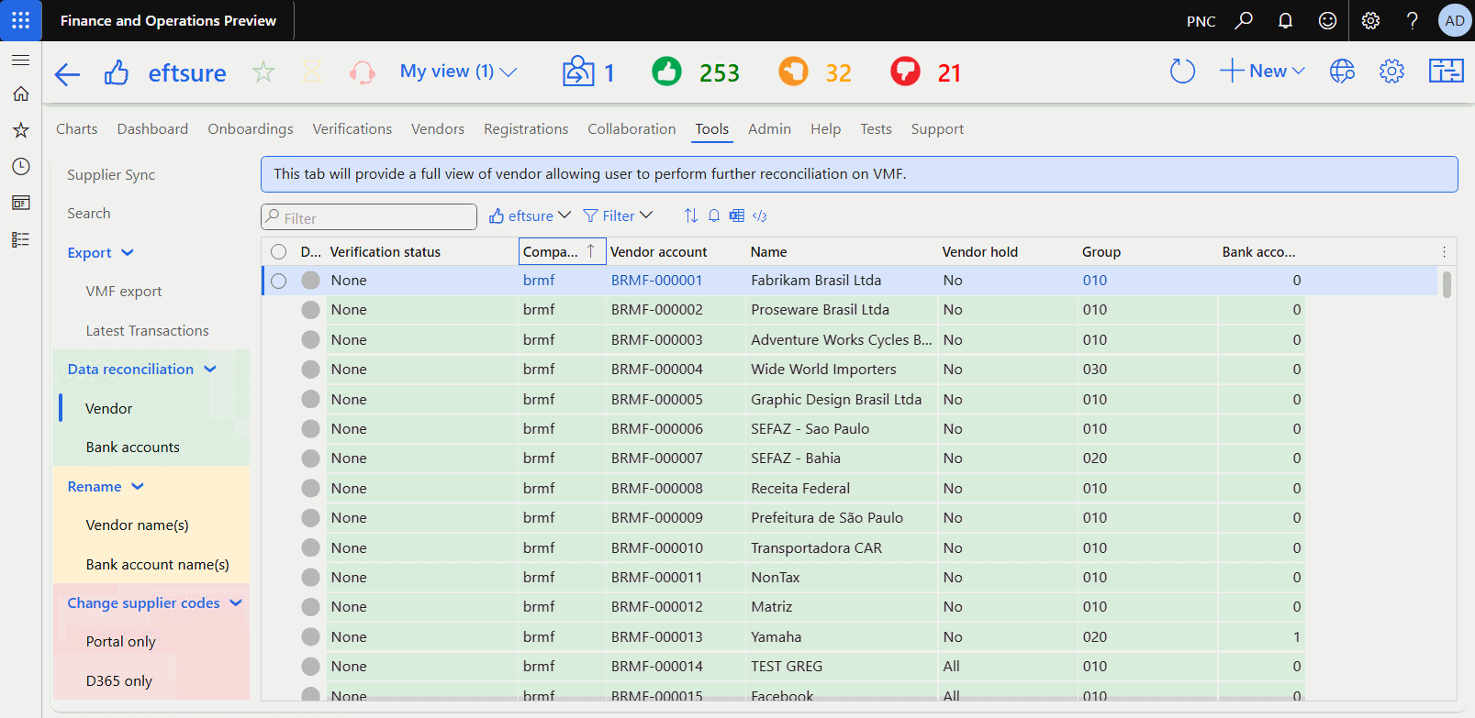Open the green thumbs-up tile showing 253
Viewport: 1475px width, 718px height.
coord(695,72)
